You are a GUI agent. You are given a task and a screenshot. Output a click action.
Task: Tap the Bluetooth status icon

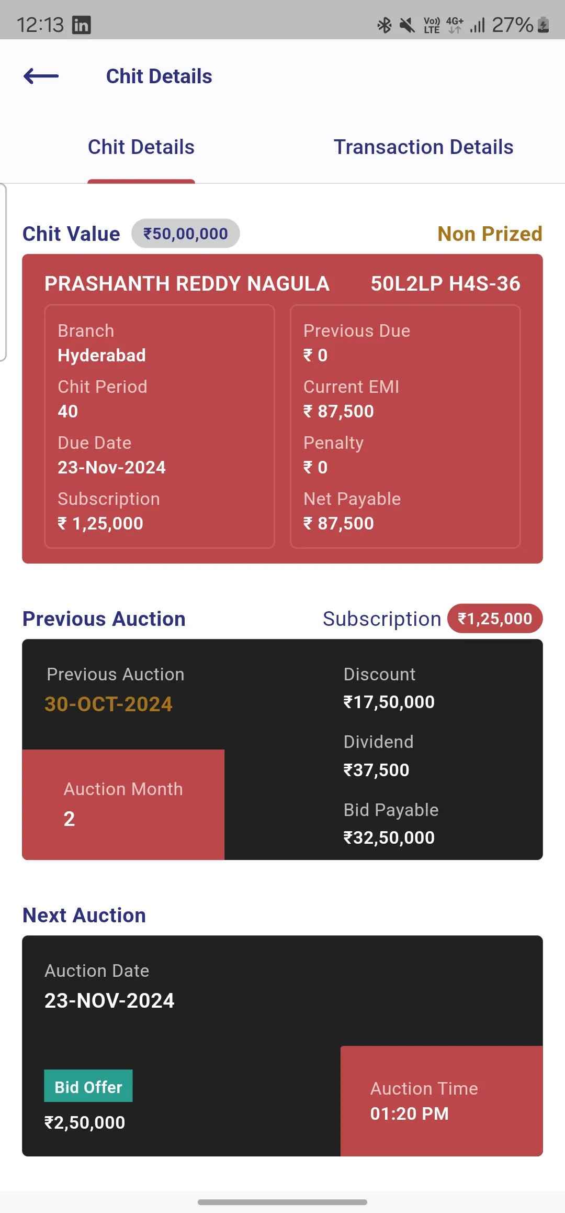click(385, 25)
